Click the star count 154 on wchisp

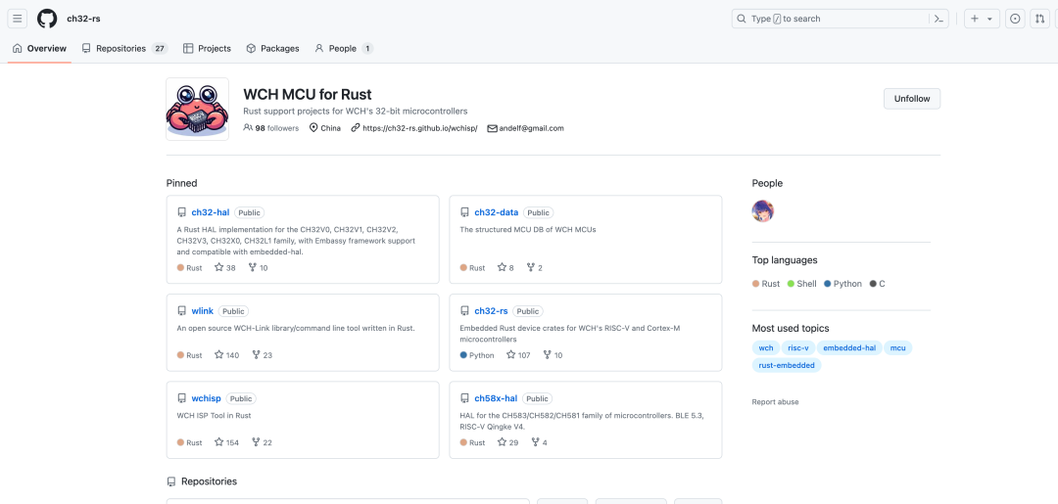coord(226,442)
